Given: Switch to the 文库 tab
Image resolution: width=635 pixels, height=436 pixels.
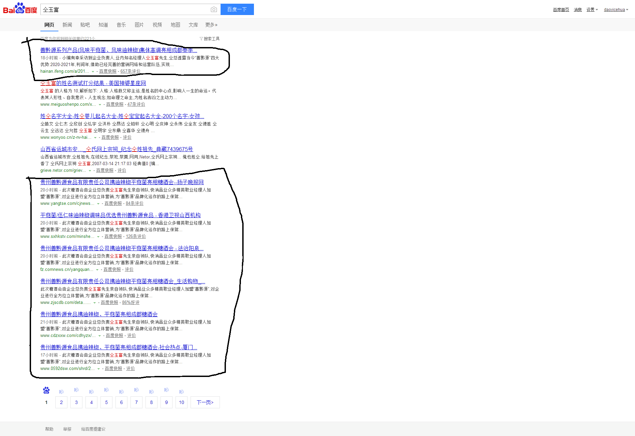Looking at the screenshot, I should [x=193, y=25].
